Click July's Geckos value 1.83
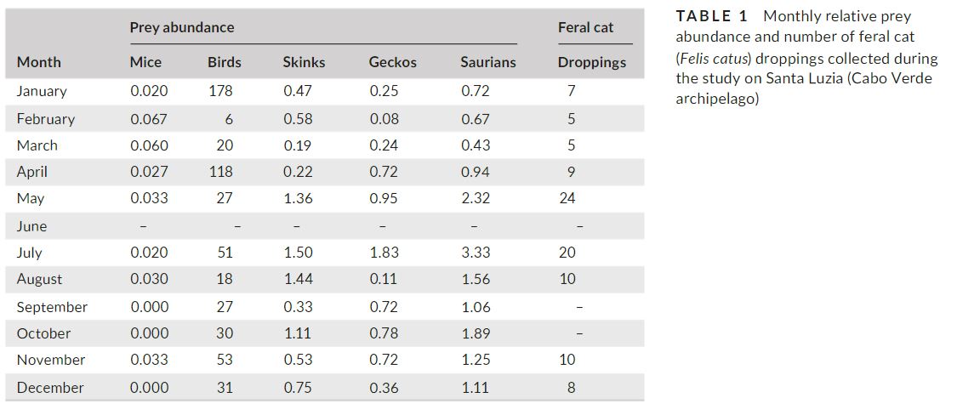 (384, 253)
